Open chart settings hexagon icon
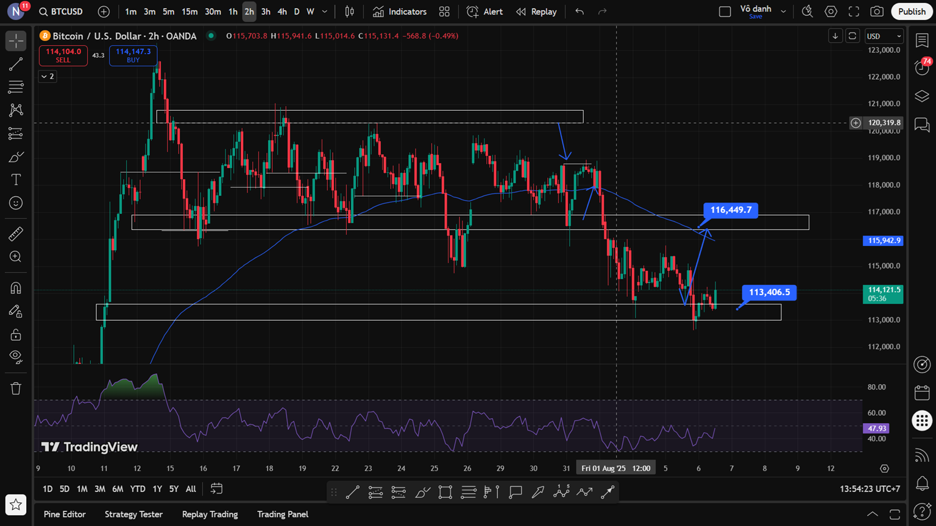Image resolution: width=936 pixels, height=526 pixels. coord(831,12)
